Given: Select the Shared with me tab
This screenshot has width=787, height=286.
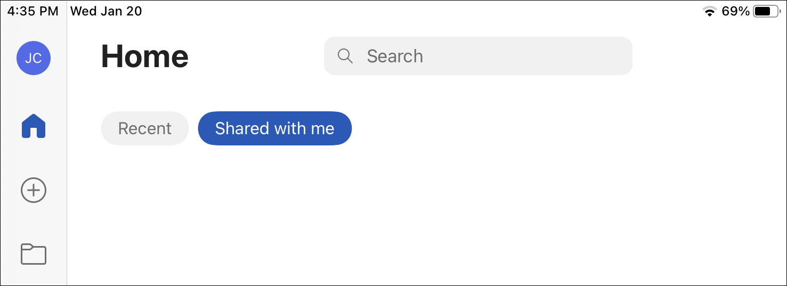Looking at the screenshot, I should pyautogui.click(x=274, y=128).
